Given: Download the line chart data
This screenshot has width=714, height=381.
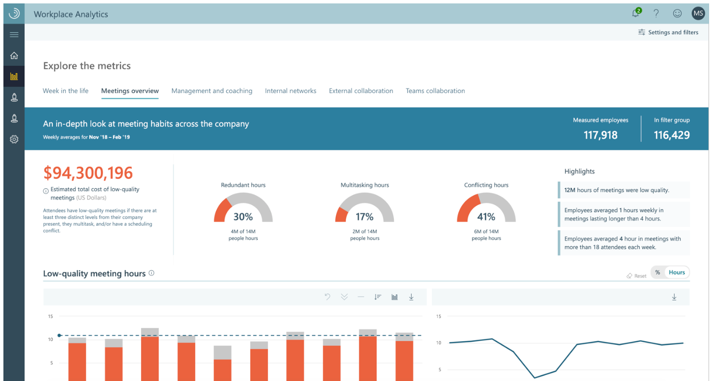Looking at the screenshot, I should click(x=674, y=297).
